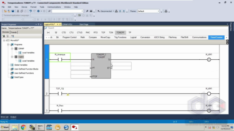
Task: Click the ET output box of TONOFF block
Action: pos(122,66)
